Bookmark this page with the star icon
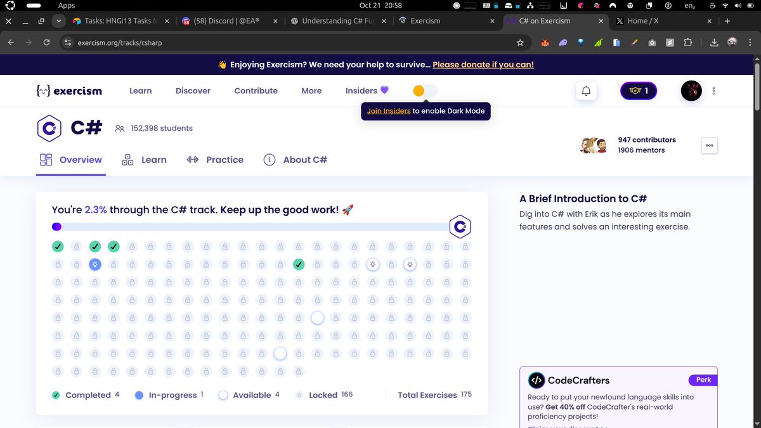 [520, 42]
